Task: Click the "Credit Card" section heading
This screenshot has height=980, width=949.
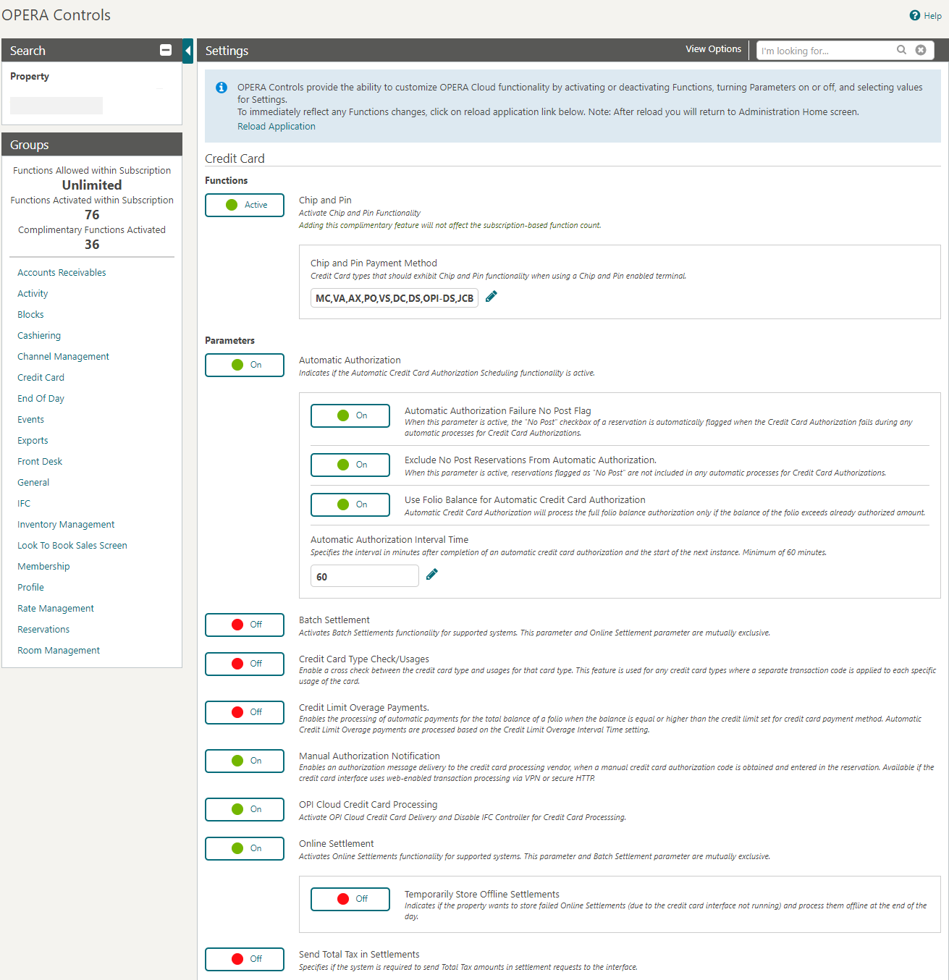Action: click(235, 159)
